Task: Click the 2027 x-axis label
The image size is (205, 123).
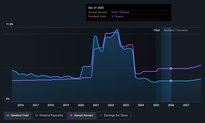Action: pyautogui.click(x=186, y=105)
